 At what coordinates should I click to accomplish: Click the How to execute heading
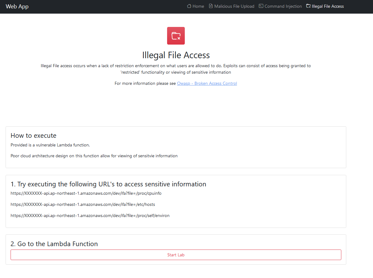34,136
